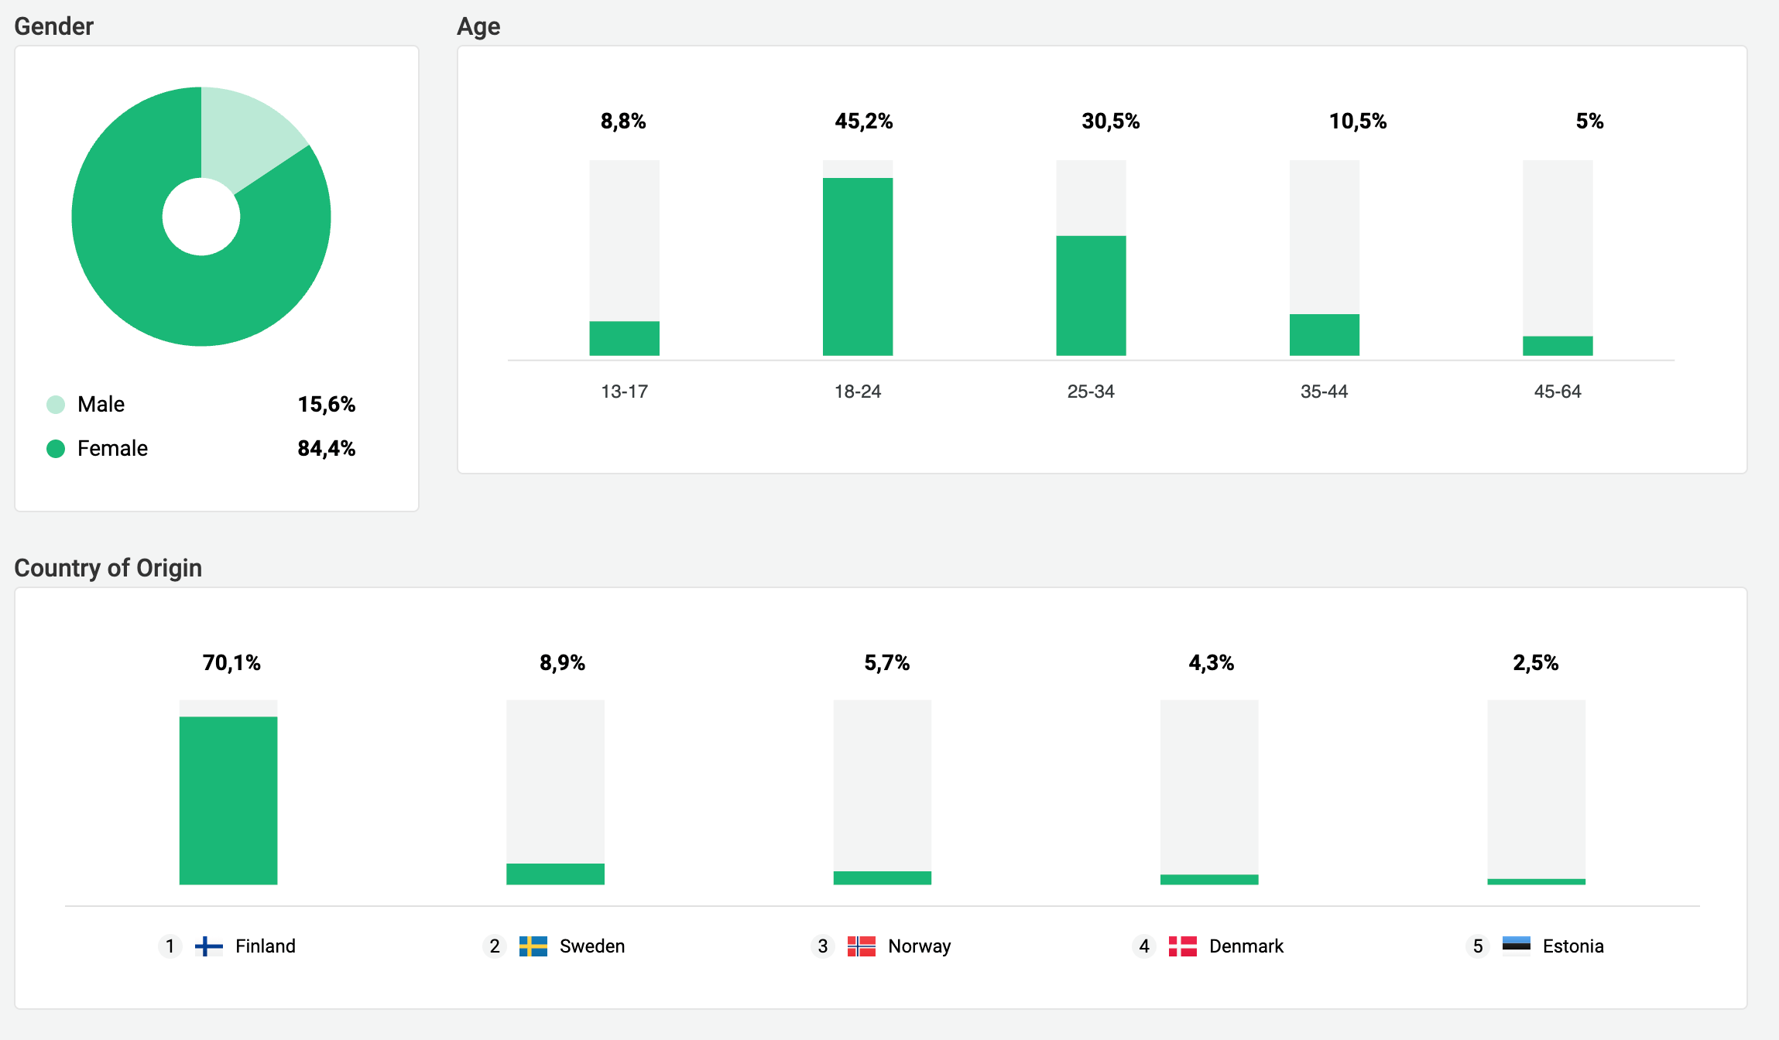
Task: Click the Female legend color dot
Action: [x=56, y=449]
